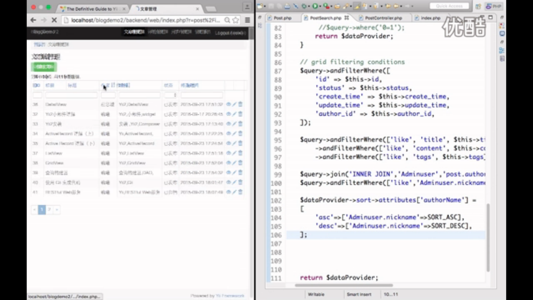Delete the GridView post with trash icon
Viewport: 533px width, 300px height.
point(240,163)
